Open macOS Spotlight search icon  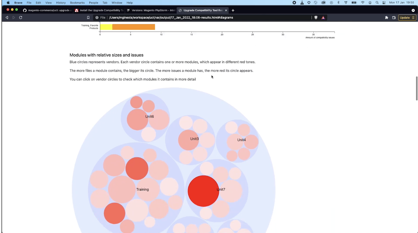(x=377, y=3)
